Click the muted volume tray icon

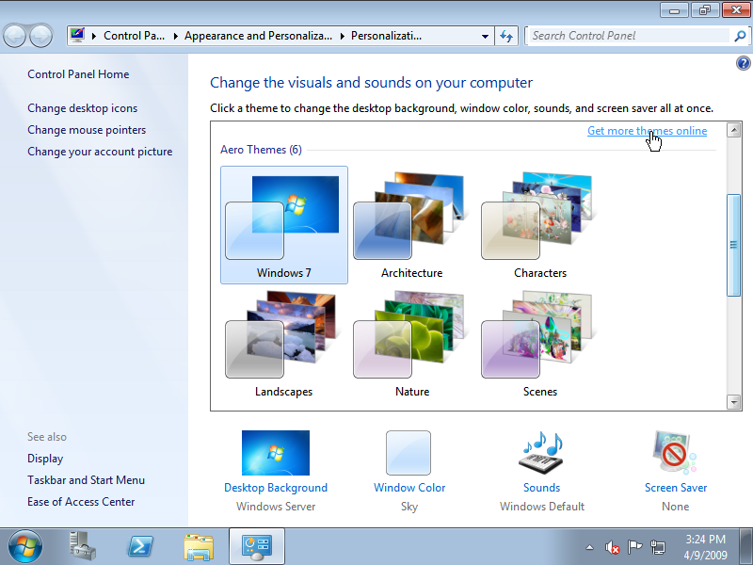(613, 547)
